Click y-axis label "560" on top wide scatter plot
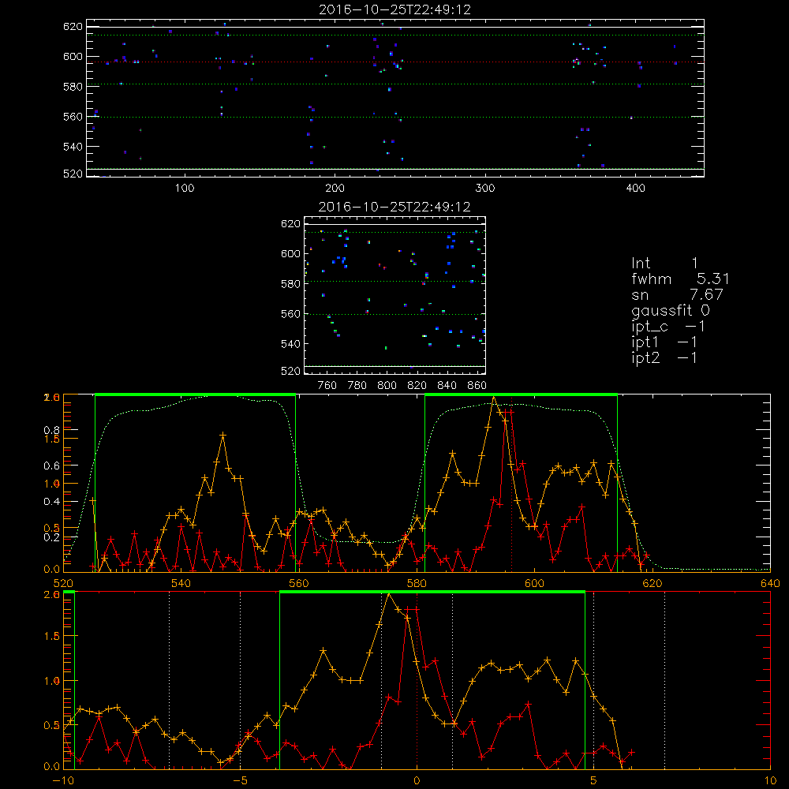Screen dimensions: 789x789 pyautogui.click(x=73, y=117)
